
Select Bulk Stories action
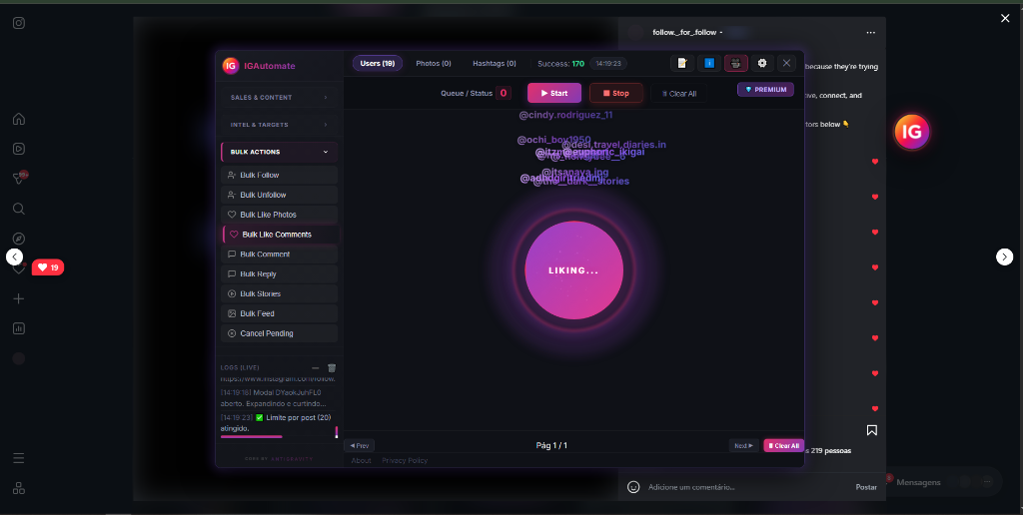[x=280, y=294]
